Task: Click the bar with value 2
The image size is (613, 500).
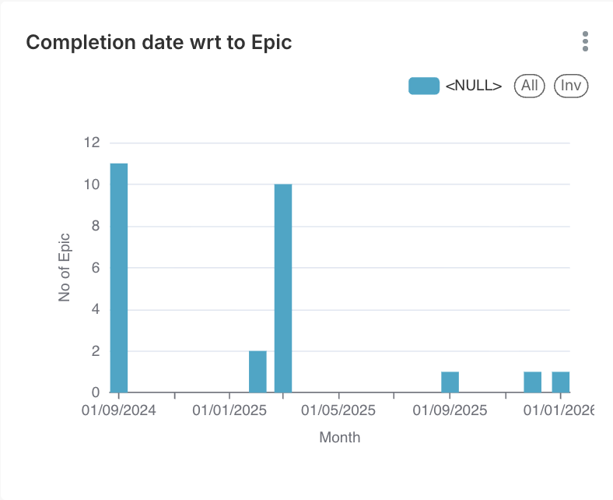Action: [257, 371]
